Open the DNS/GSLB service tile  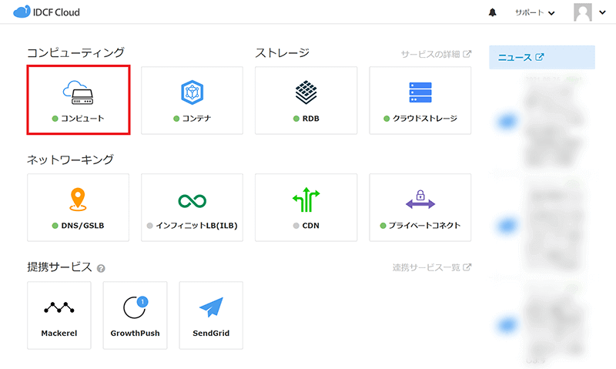(x=78, y=207)
